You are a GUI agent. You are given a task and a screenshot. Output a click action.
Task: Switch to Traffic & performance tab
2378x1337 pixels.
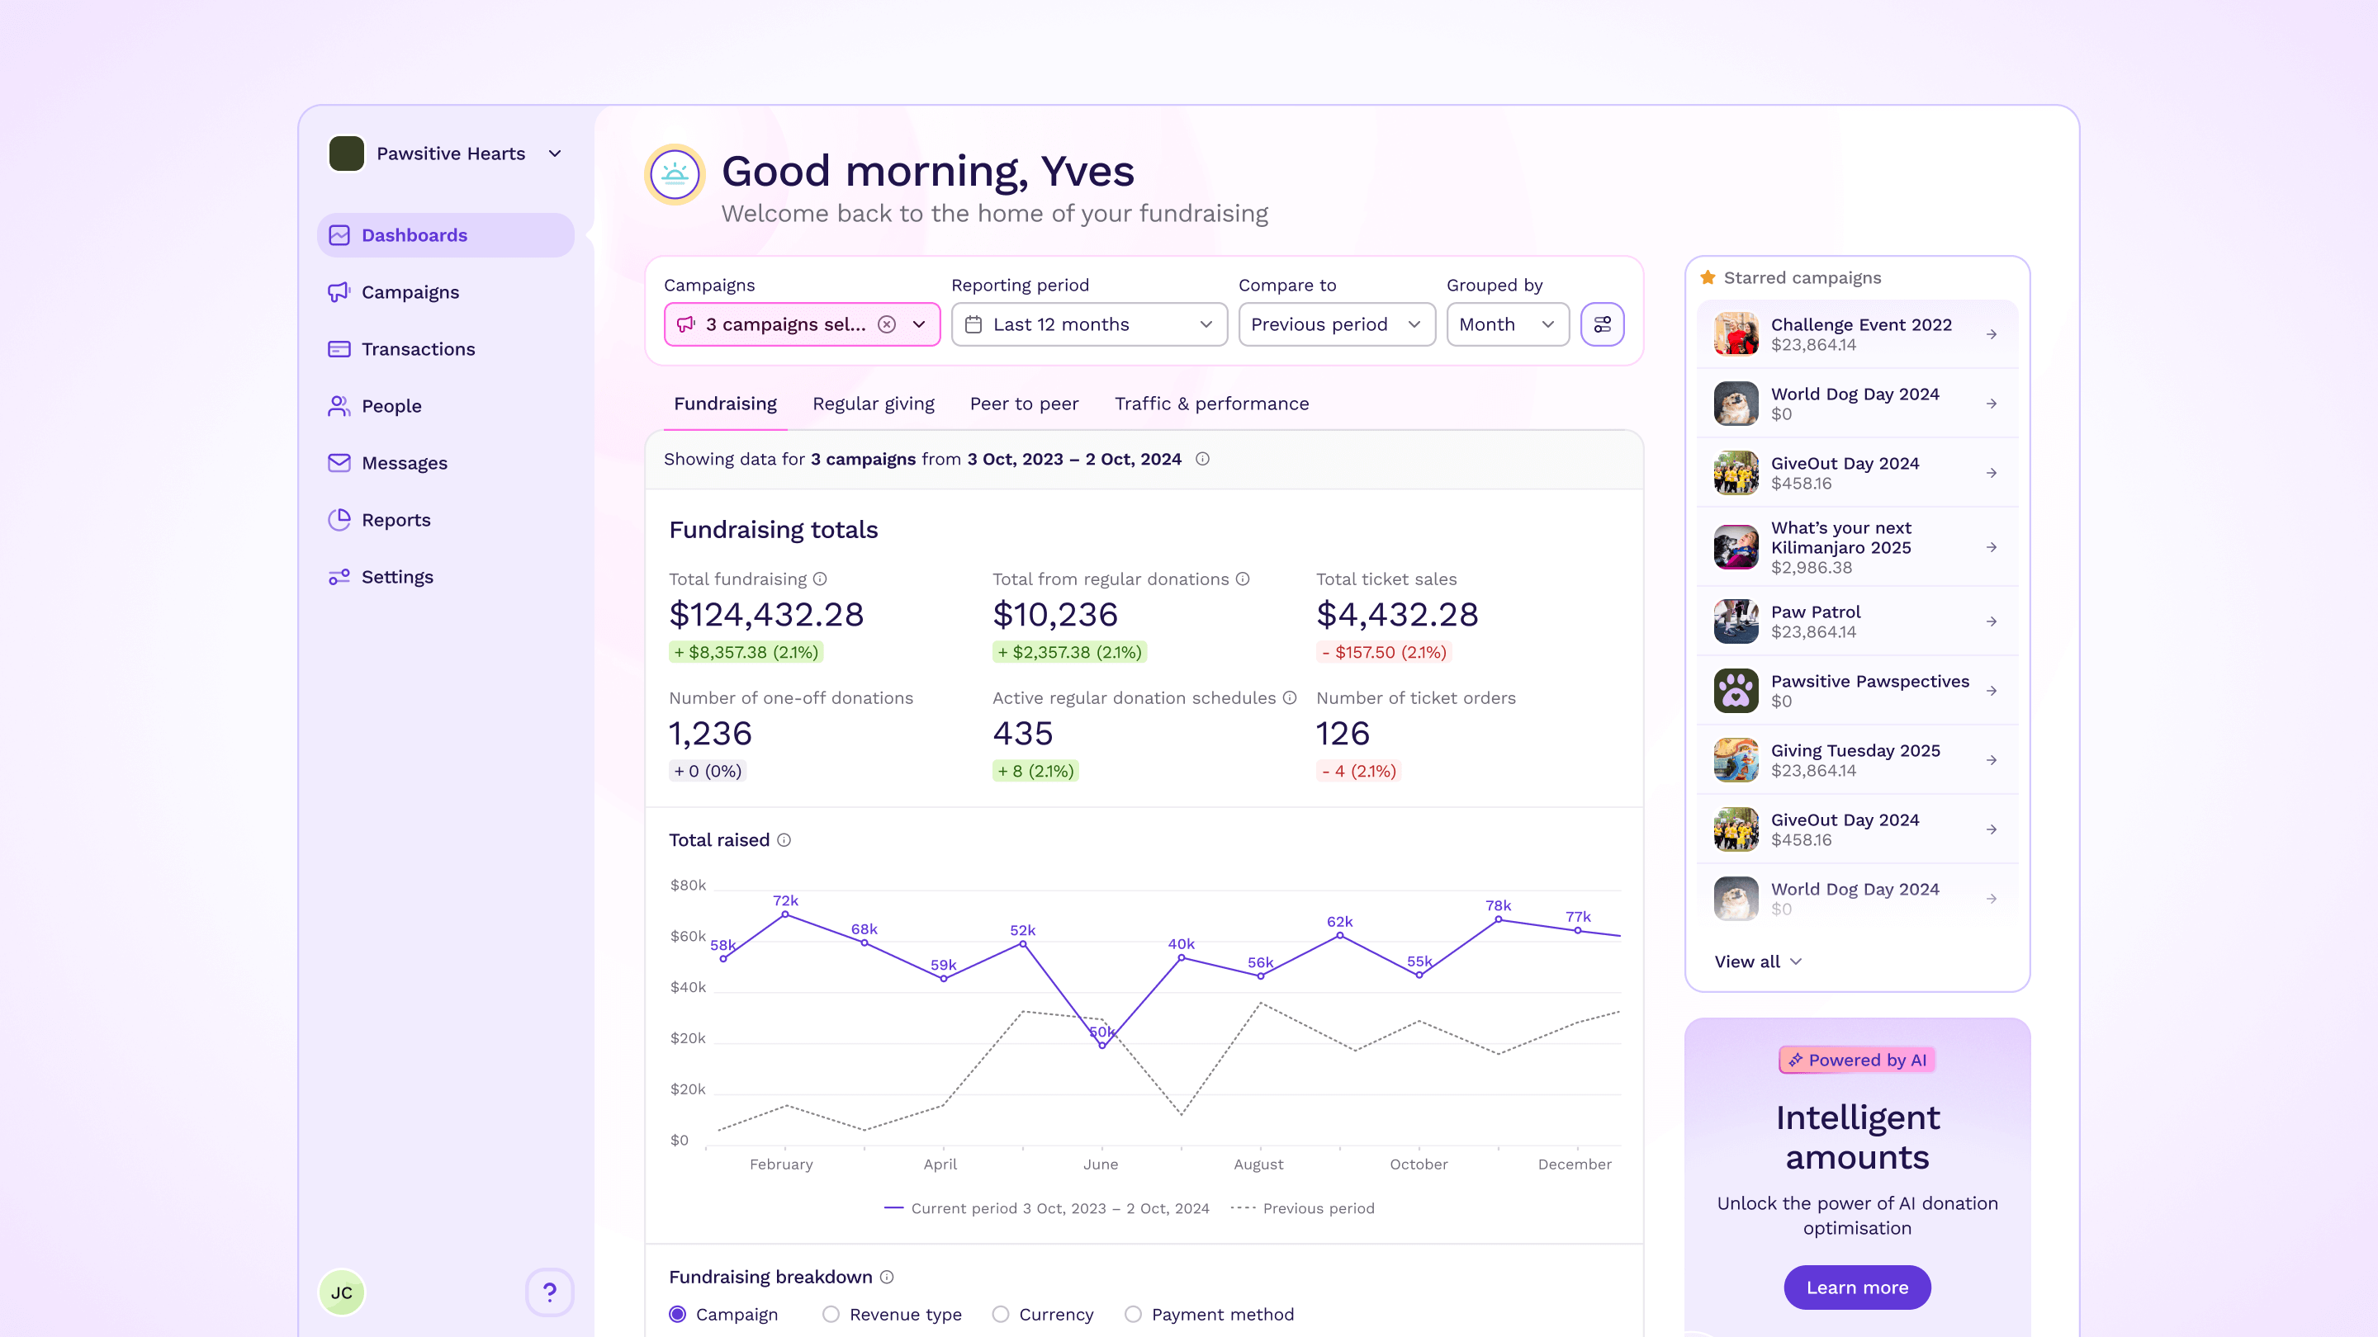click(x=1211, y=404)
